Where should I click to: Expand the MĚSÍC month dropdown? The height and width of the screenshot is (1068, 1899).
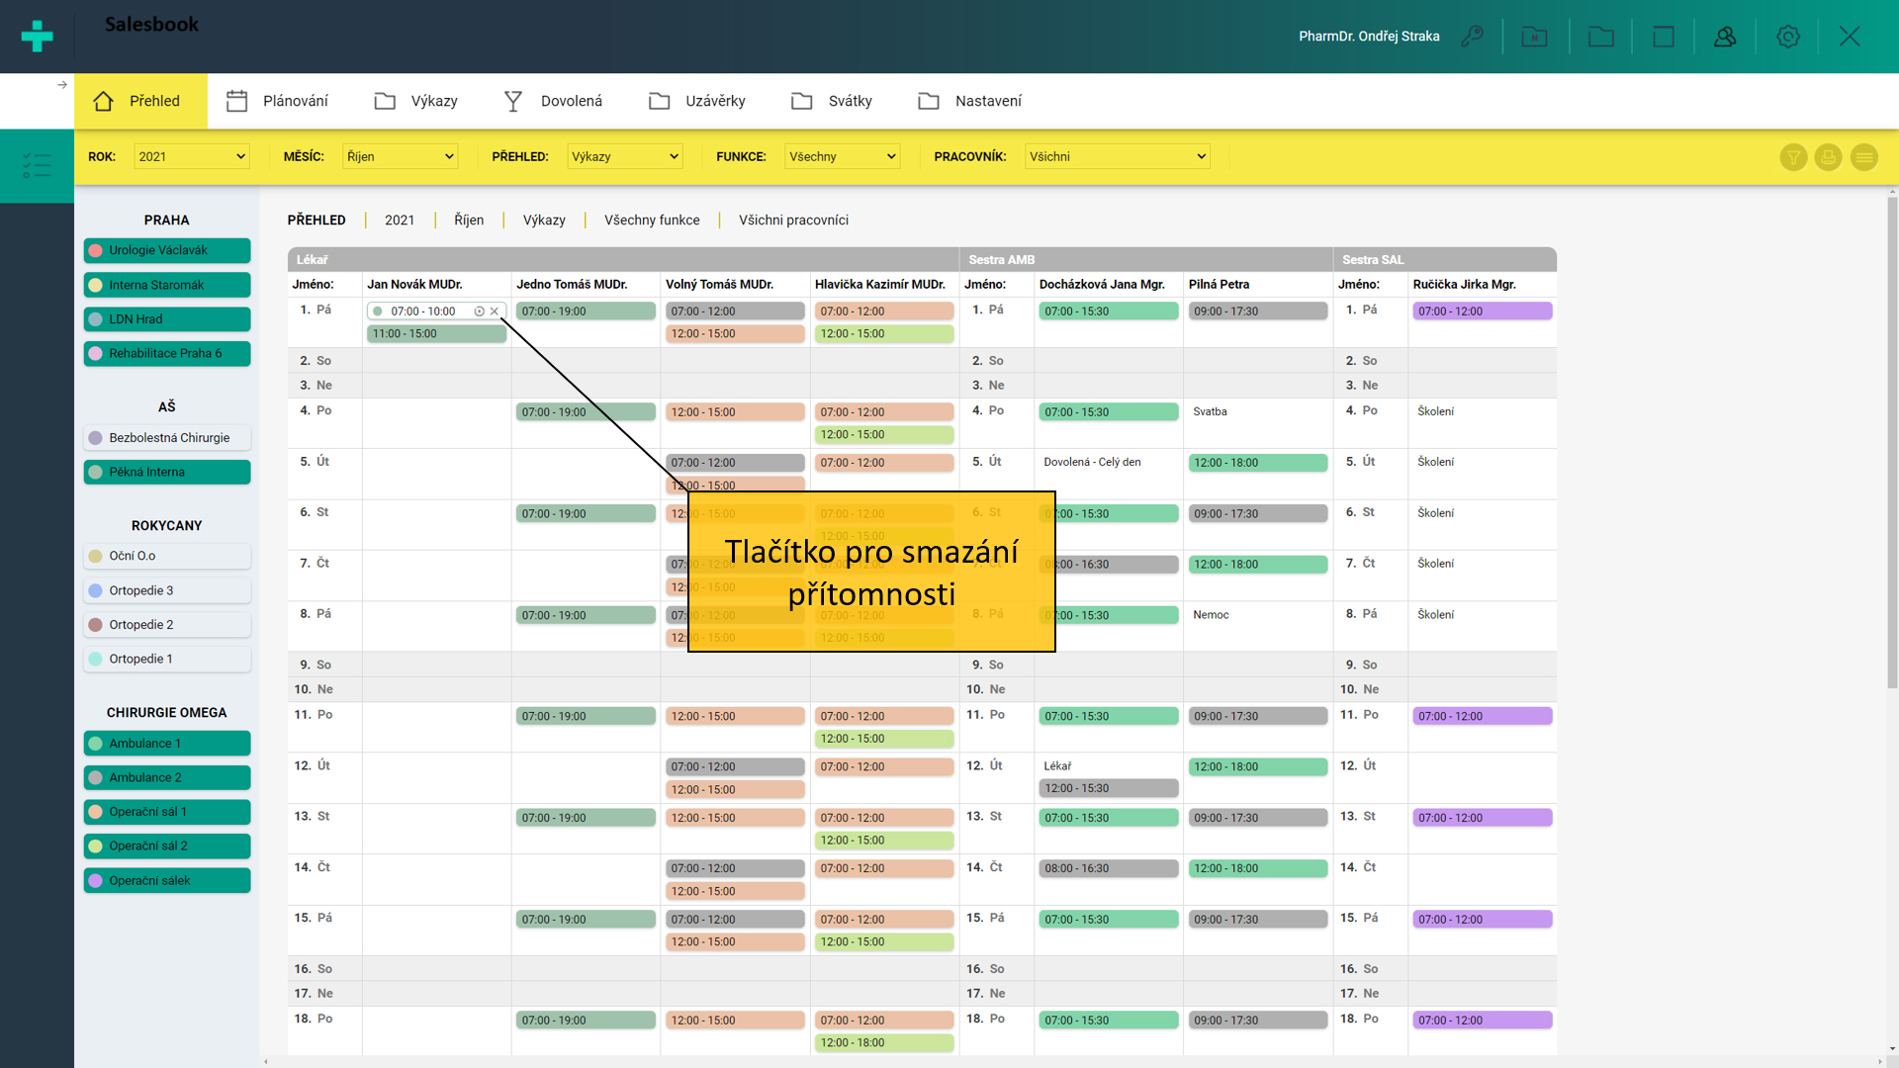400,156
